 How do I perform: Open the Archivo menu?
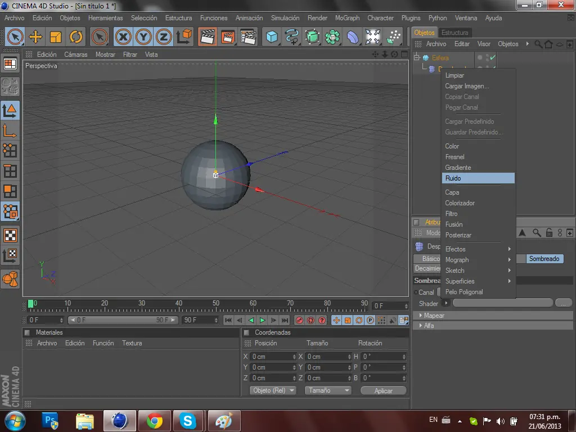click(14, 18)
